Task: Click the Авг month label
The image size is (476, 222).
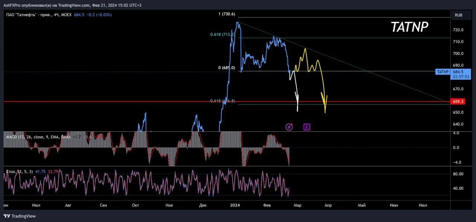Action: point(68,205)
